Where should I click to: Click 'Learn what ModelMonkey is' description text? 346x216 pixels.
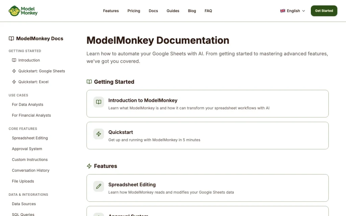pos(189,108)
